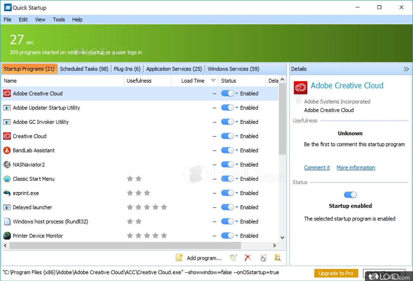Image resolution: width=413 pixels, height=281 pixels.
Task: Click the Upgrade to Pro button
Action: pos(336,273)
